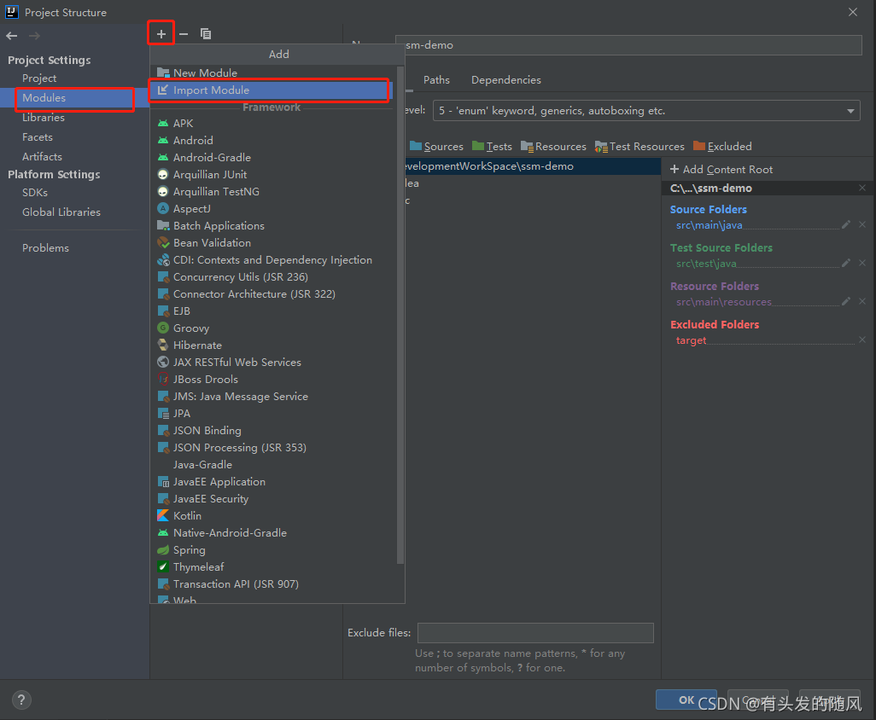Select Thymeleaf framework

click(x=274, y=567)
